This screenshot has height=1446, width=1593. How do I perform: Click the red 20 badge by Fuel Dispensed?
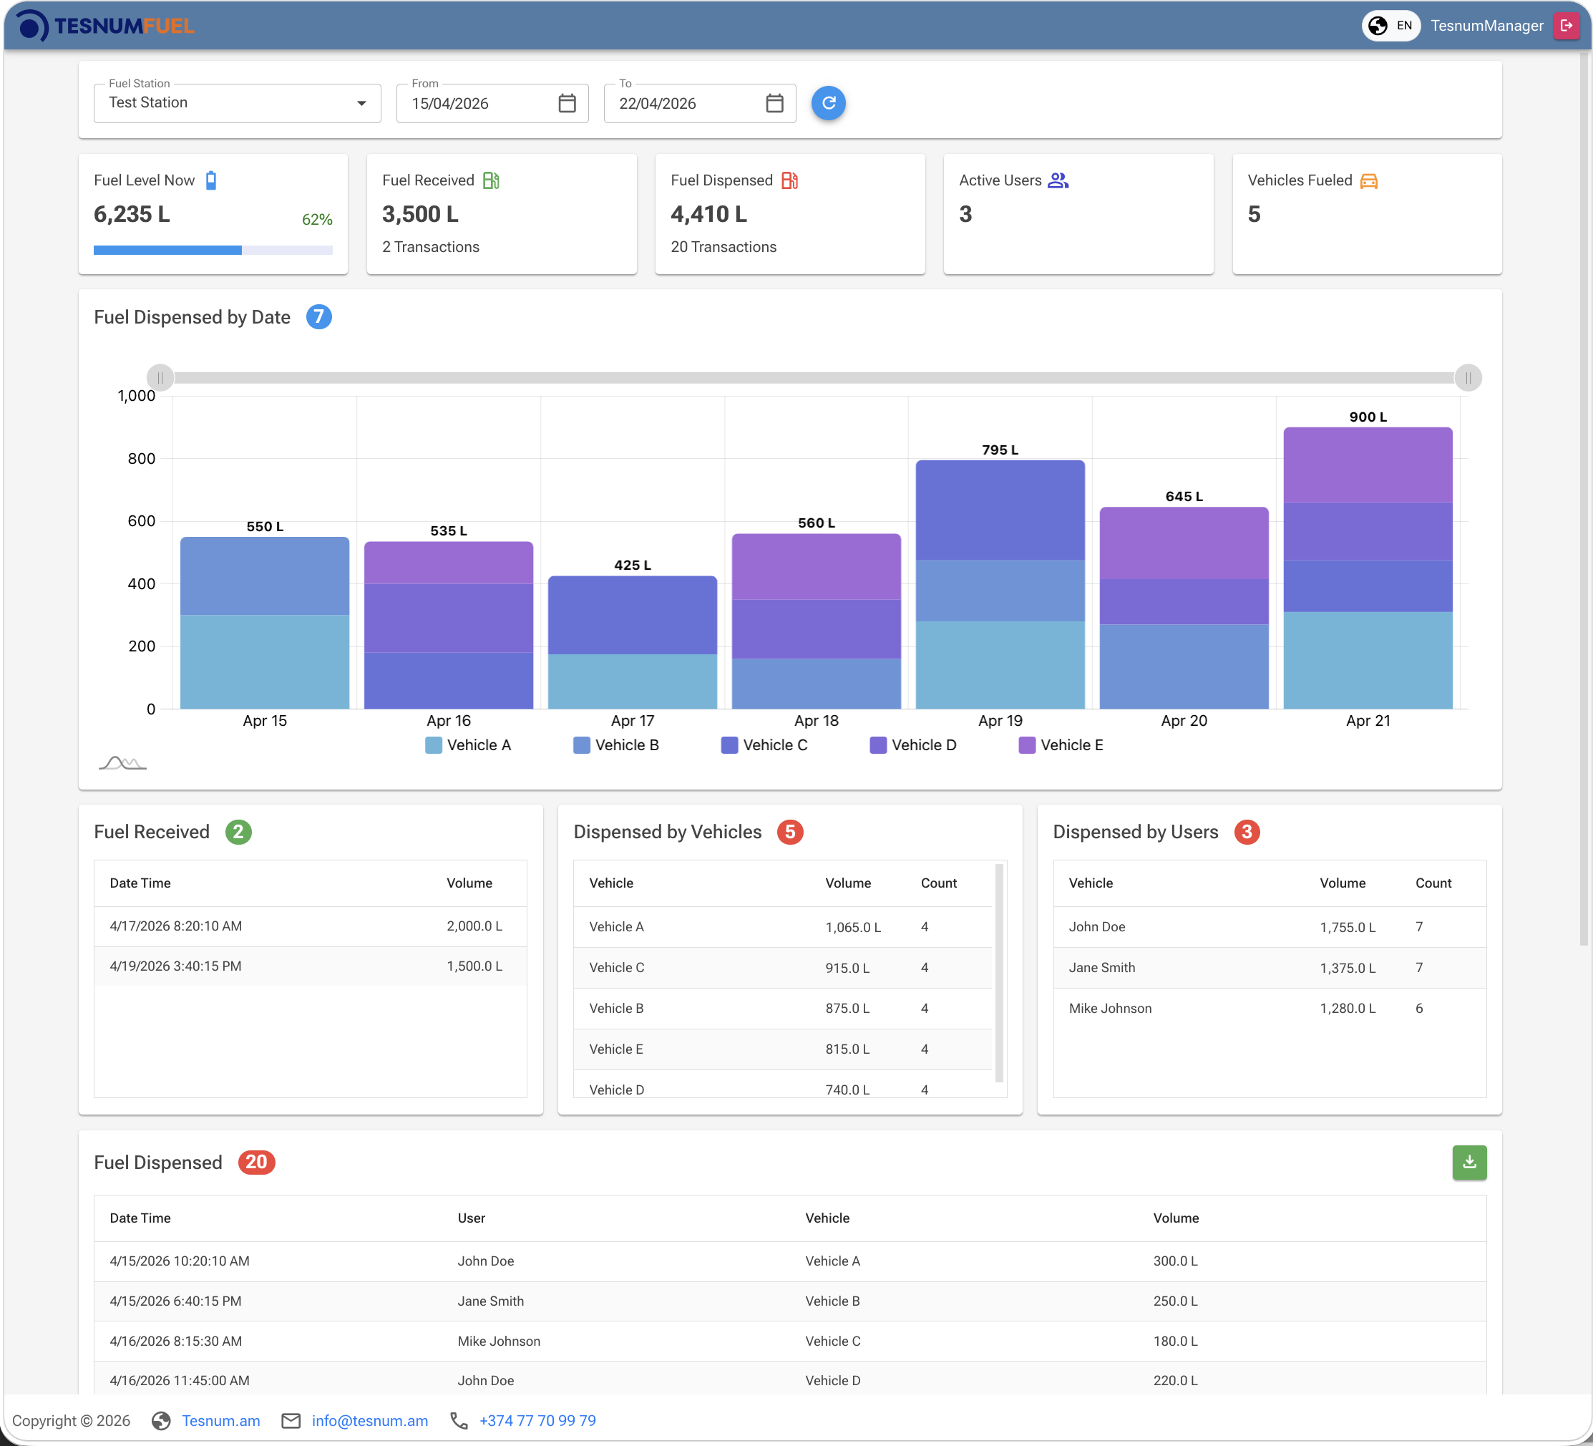coord(256,1163)
